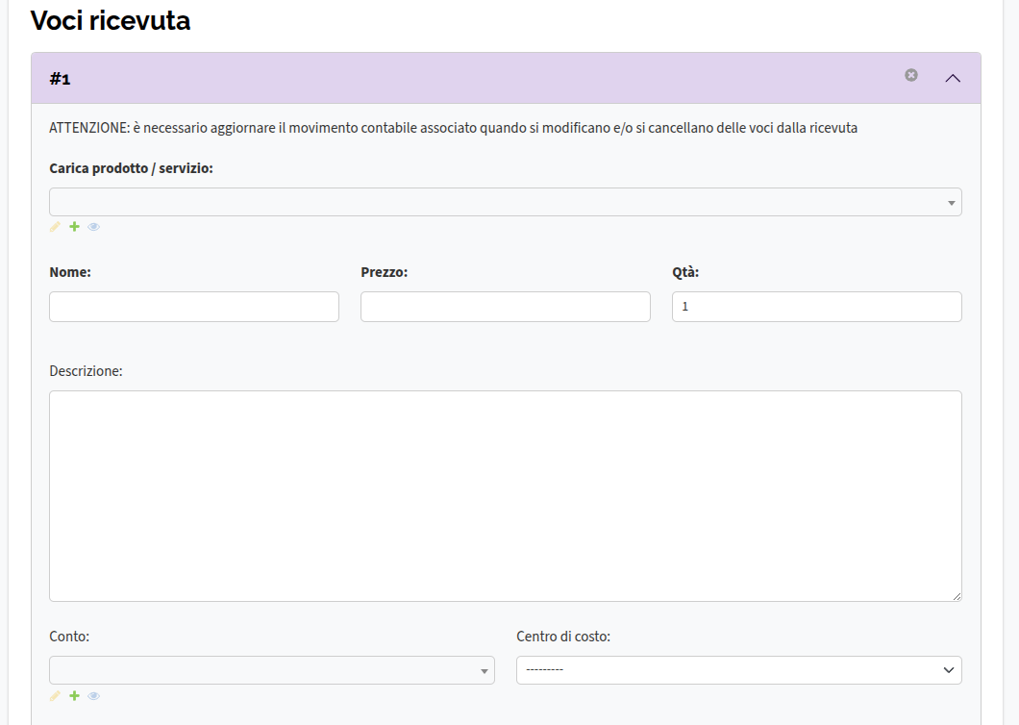Open the Conto dropdown
Image resolution: width=1019 pixels, height=725 pixels.
(x=272, y=670)
